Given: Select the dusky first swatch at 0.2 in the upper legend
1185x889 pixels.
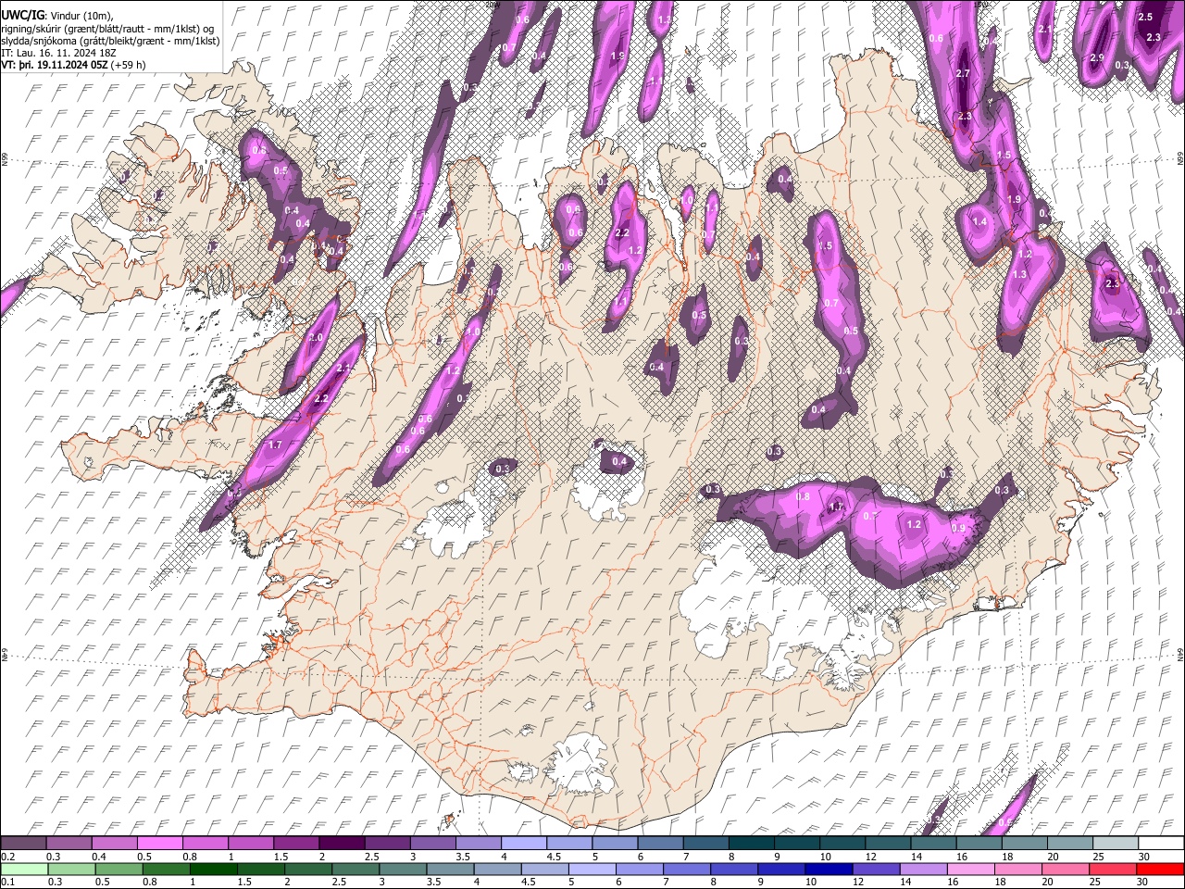Looking at the screenshot, I should click(23, 844).
